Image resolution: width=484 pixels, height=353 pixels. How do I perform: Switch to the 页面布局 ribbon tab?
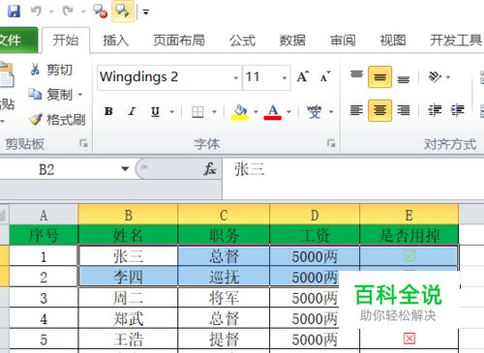(x=179, y=41)
